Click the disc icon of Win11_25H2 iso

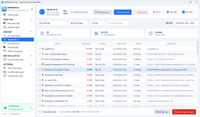click(43, 54)
